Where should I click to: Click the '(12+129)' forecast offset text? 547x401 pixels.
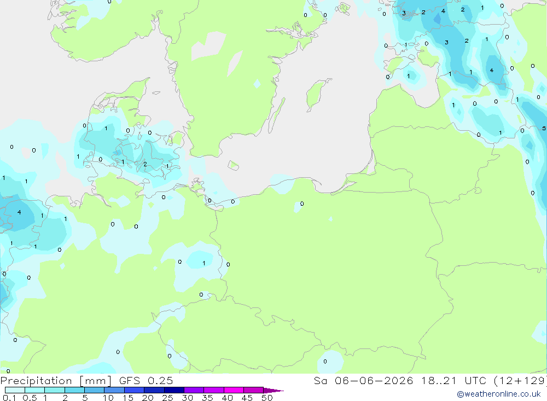point(520,380)
